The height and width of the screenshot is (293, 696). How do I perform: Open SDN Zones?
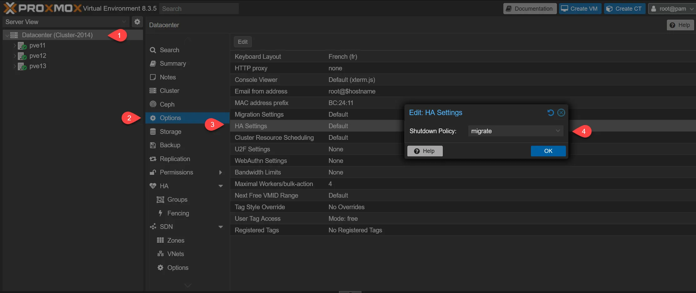pyautogui.click(x=176, y=240)
